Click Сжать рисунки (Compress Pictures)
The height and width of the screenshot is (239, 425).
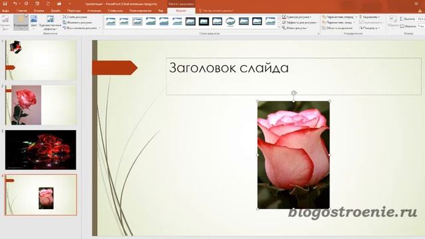tap(75, 17)
